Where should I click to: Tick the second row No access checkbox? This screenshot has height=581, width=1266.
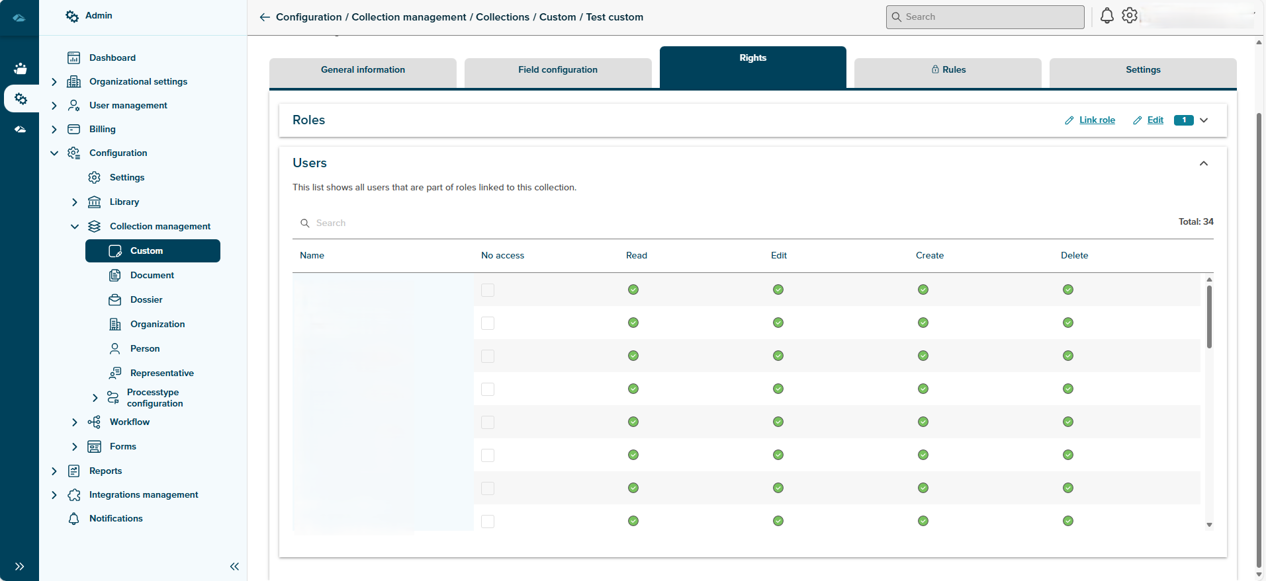click(x=488, y=323)
